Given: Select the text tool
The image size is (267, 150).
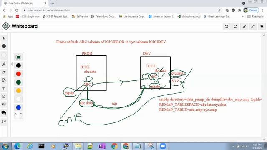Looking at the screenshot, I should coord(4,89).
